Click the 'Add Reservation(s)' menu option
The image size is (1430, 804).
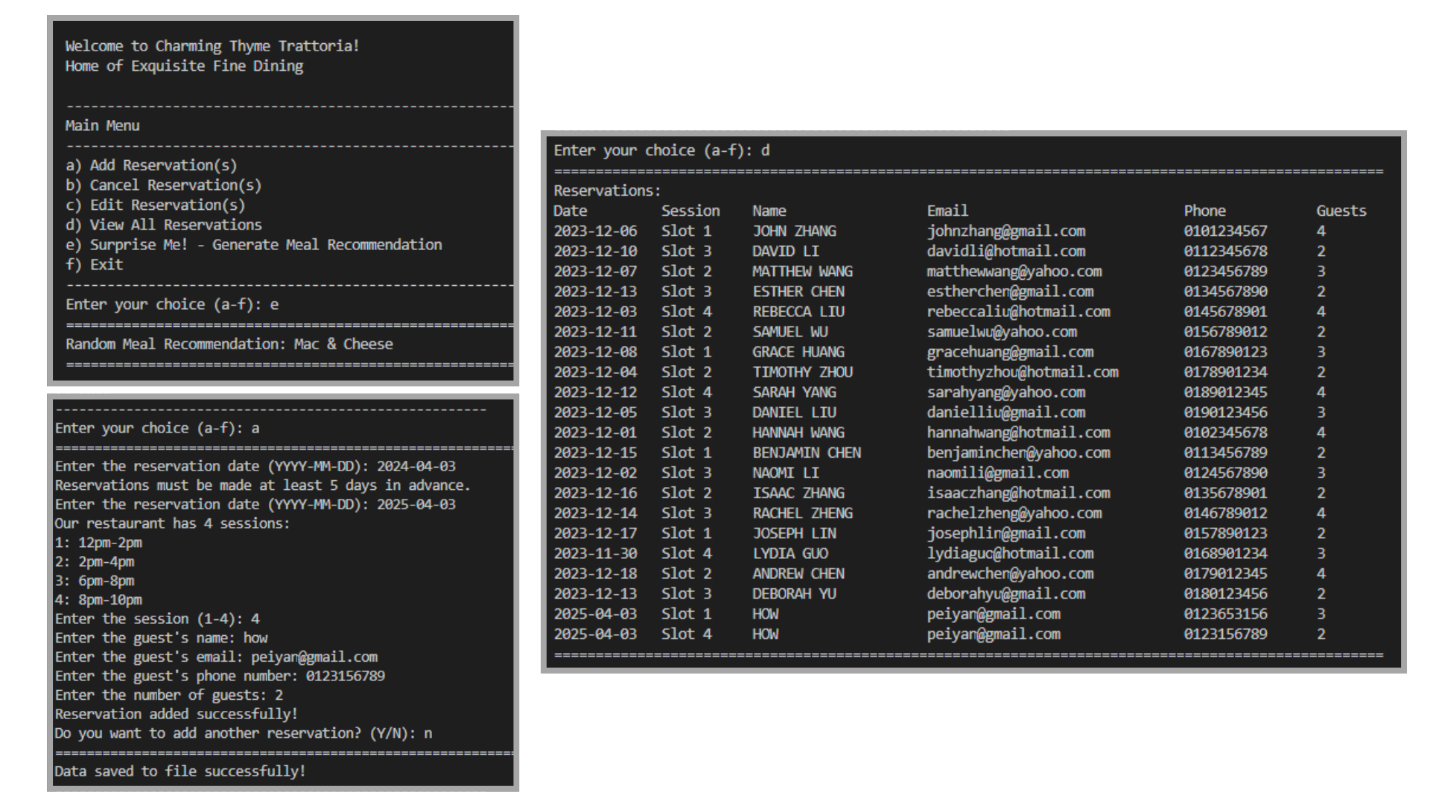pyautogui.click(x=151, y=165)
